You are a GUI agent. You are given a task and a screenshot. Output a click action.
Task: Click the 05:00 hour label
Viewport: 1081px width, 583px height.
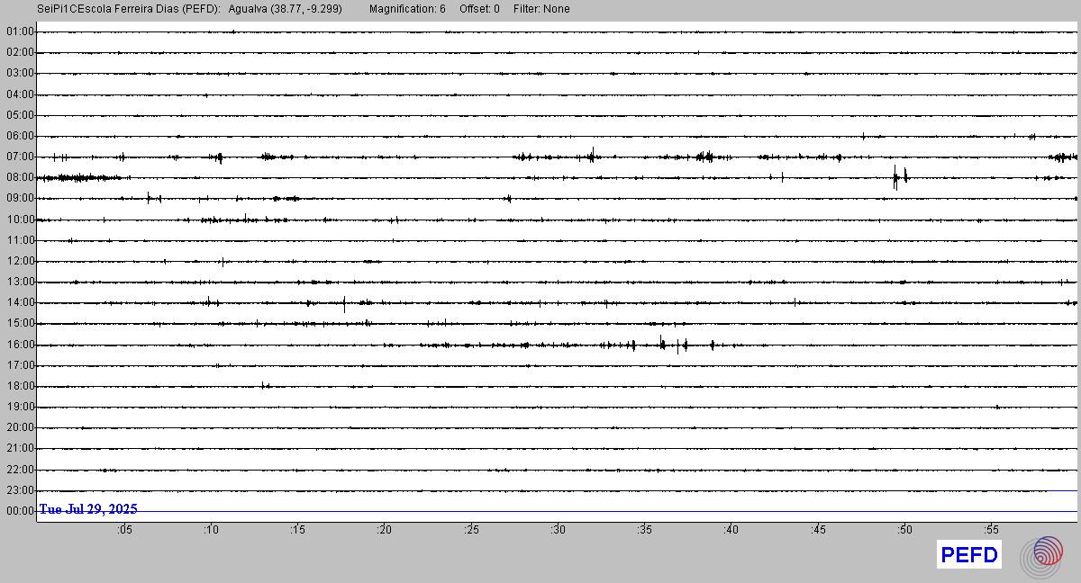(20, 115)
